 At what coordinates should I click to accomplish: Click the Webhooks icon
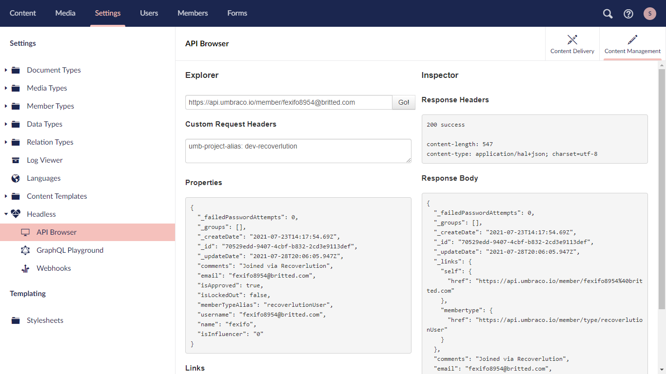click(25, 268)
